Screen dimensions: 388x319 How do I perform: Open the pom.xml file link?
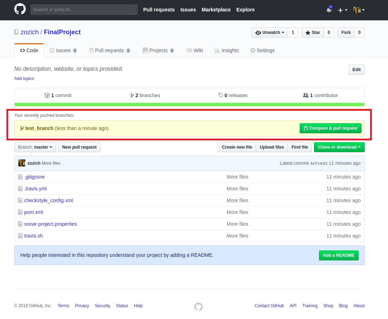coord(34,212)
